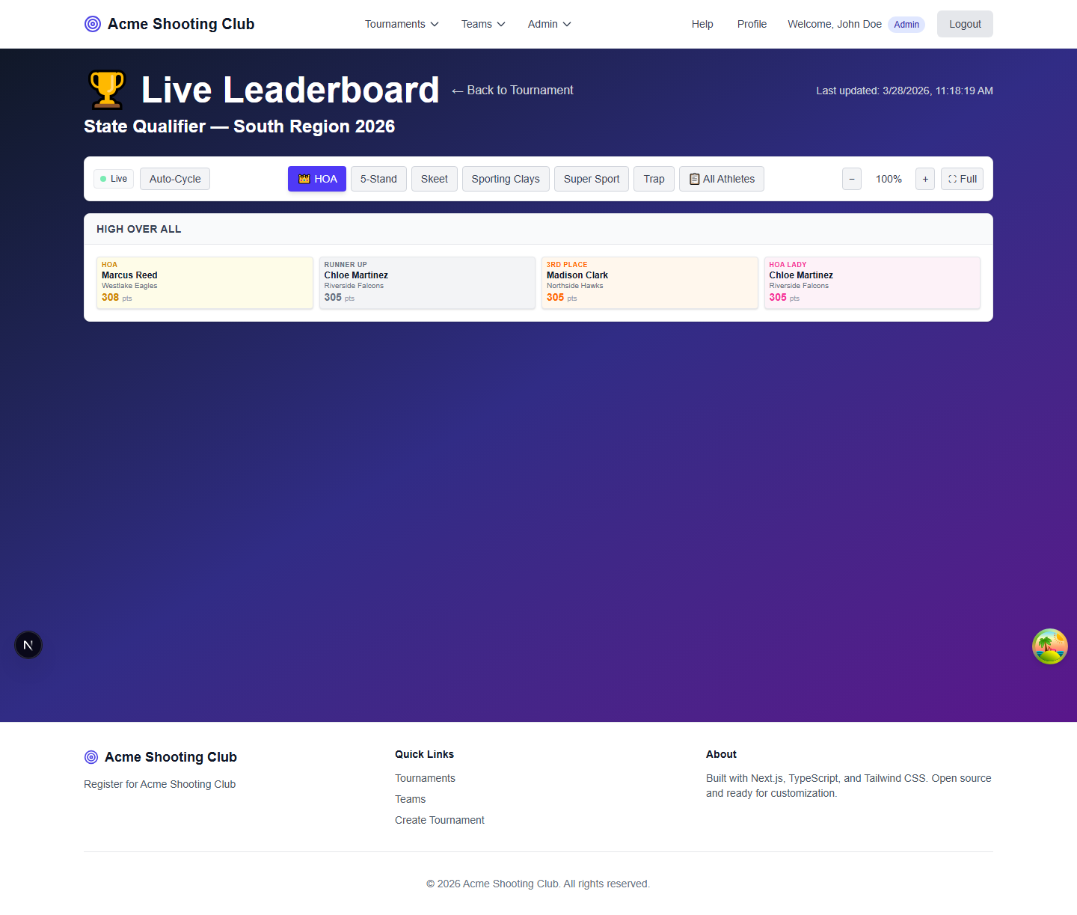
Task: Click the palm tree island avatar icon
Action: [1049, 646]
